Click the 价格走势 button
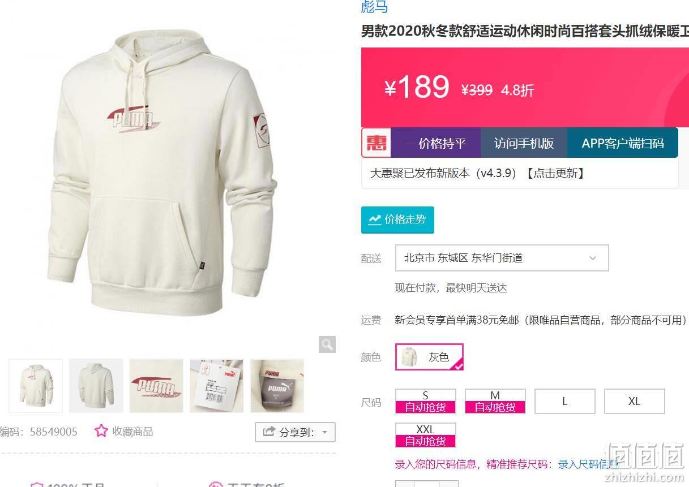Viewport: 689px width, 487px height. tap(397, 219)
